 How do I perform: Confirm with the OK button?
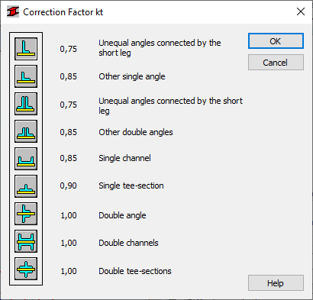(276, 41)
